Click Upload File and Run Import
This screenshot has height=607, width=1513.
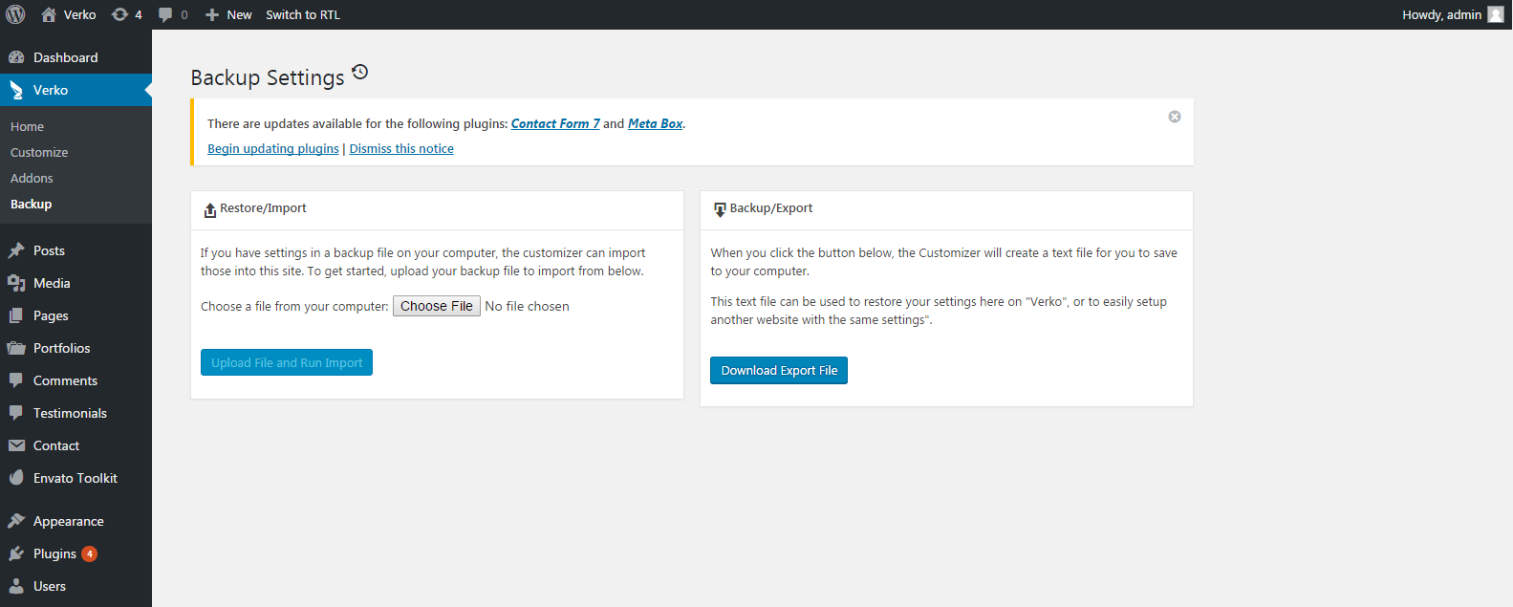point(287,362)
